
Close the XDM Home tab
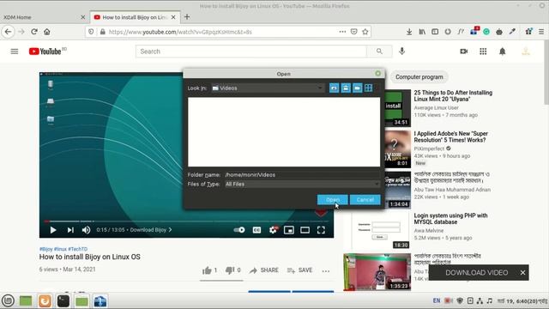click(83, 17)
